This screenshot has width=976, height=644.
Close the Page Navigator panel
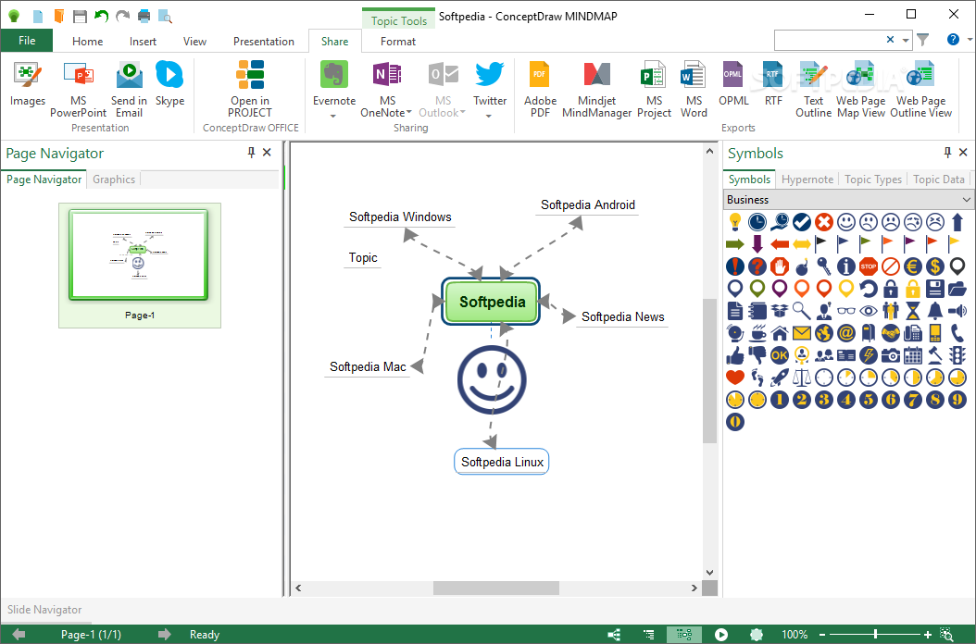click(267, 153)
